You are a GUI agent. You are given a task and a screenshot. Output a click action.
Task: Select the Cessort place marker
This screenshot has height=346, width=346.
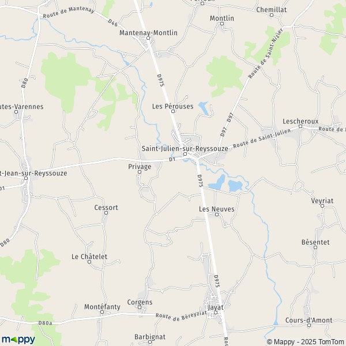point(106,213)
